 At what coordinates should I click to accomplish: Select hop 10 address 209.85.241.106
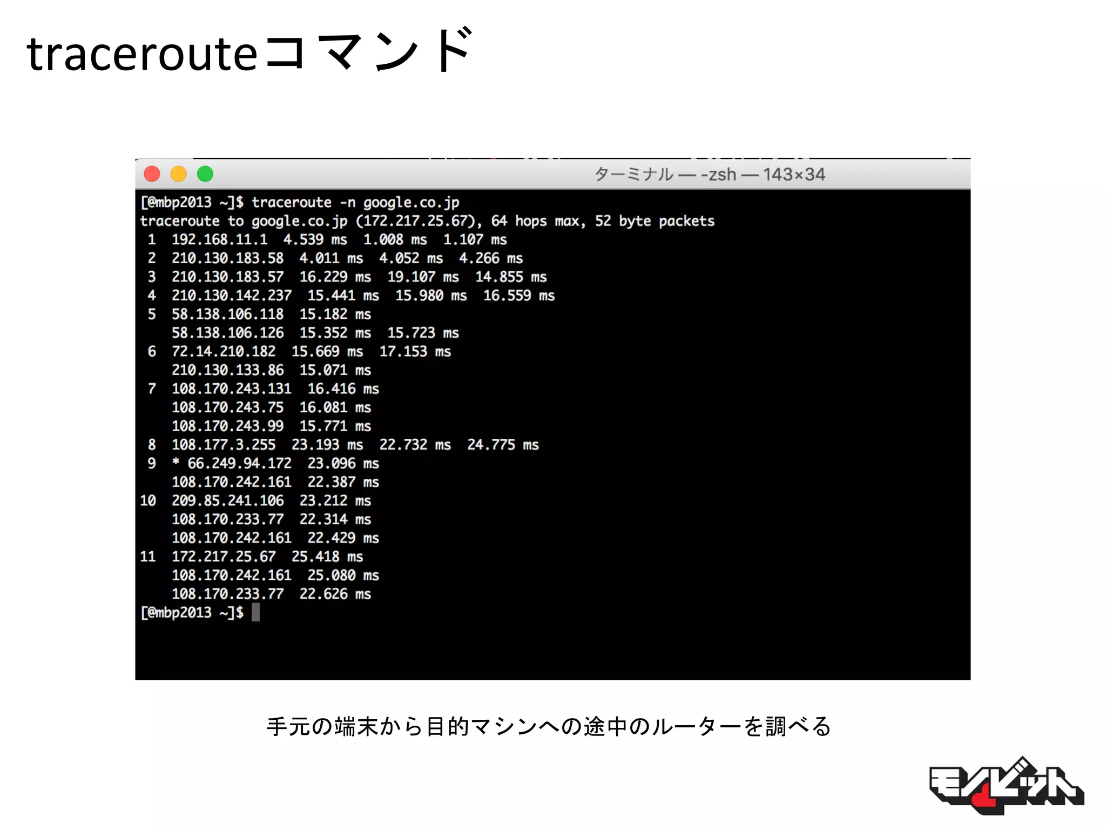pos(227,500)
